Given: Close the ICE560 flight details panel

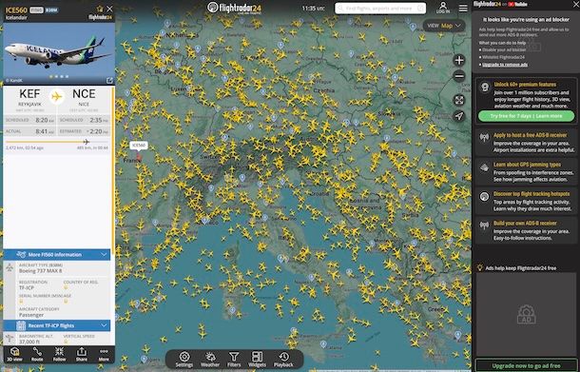Looking at the screenshot, I should (x=109, y=9).
